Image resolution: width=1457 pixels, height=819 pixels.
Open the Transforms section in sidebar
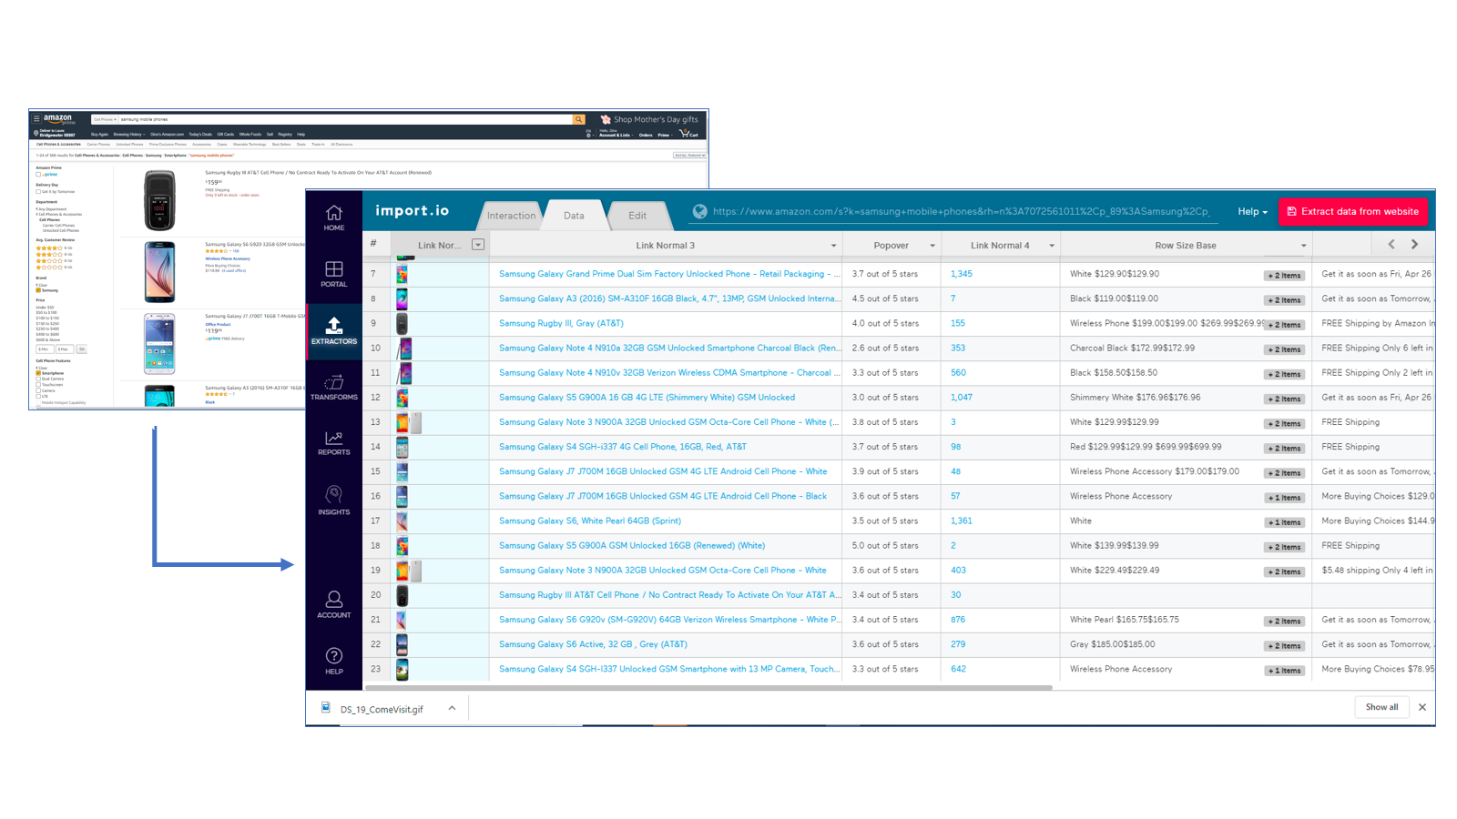pos(333,387)
